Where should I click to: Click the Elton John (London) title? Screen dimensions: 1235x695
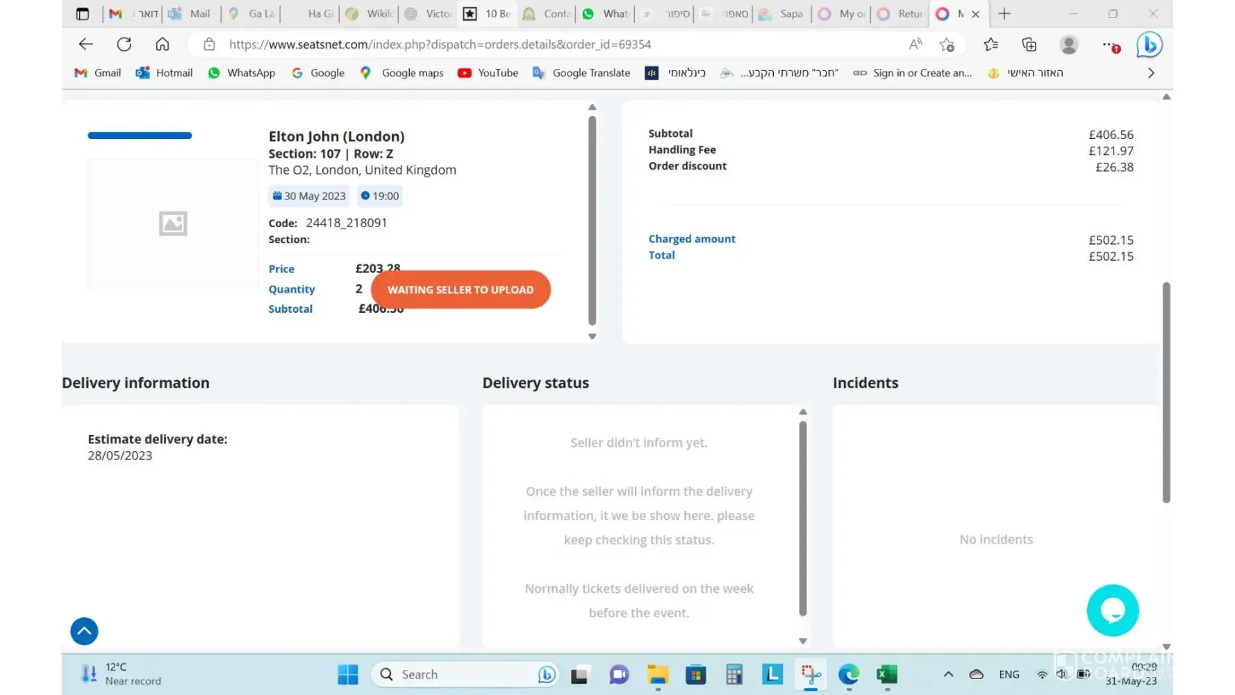[x=336, y=136]
